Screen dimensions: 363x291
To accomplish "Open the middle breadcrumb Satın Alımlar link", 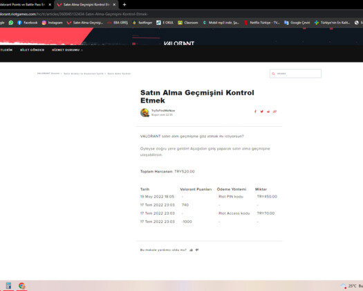I will 84,73.
